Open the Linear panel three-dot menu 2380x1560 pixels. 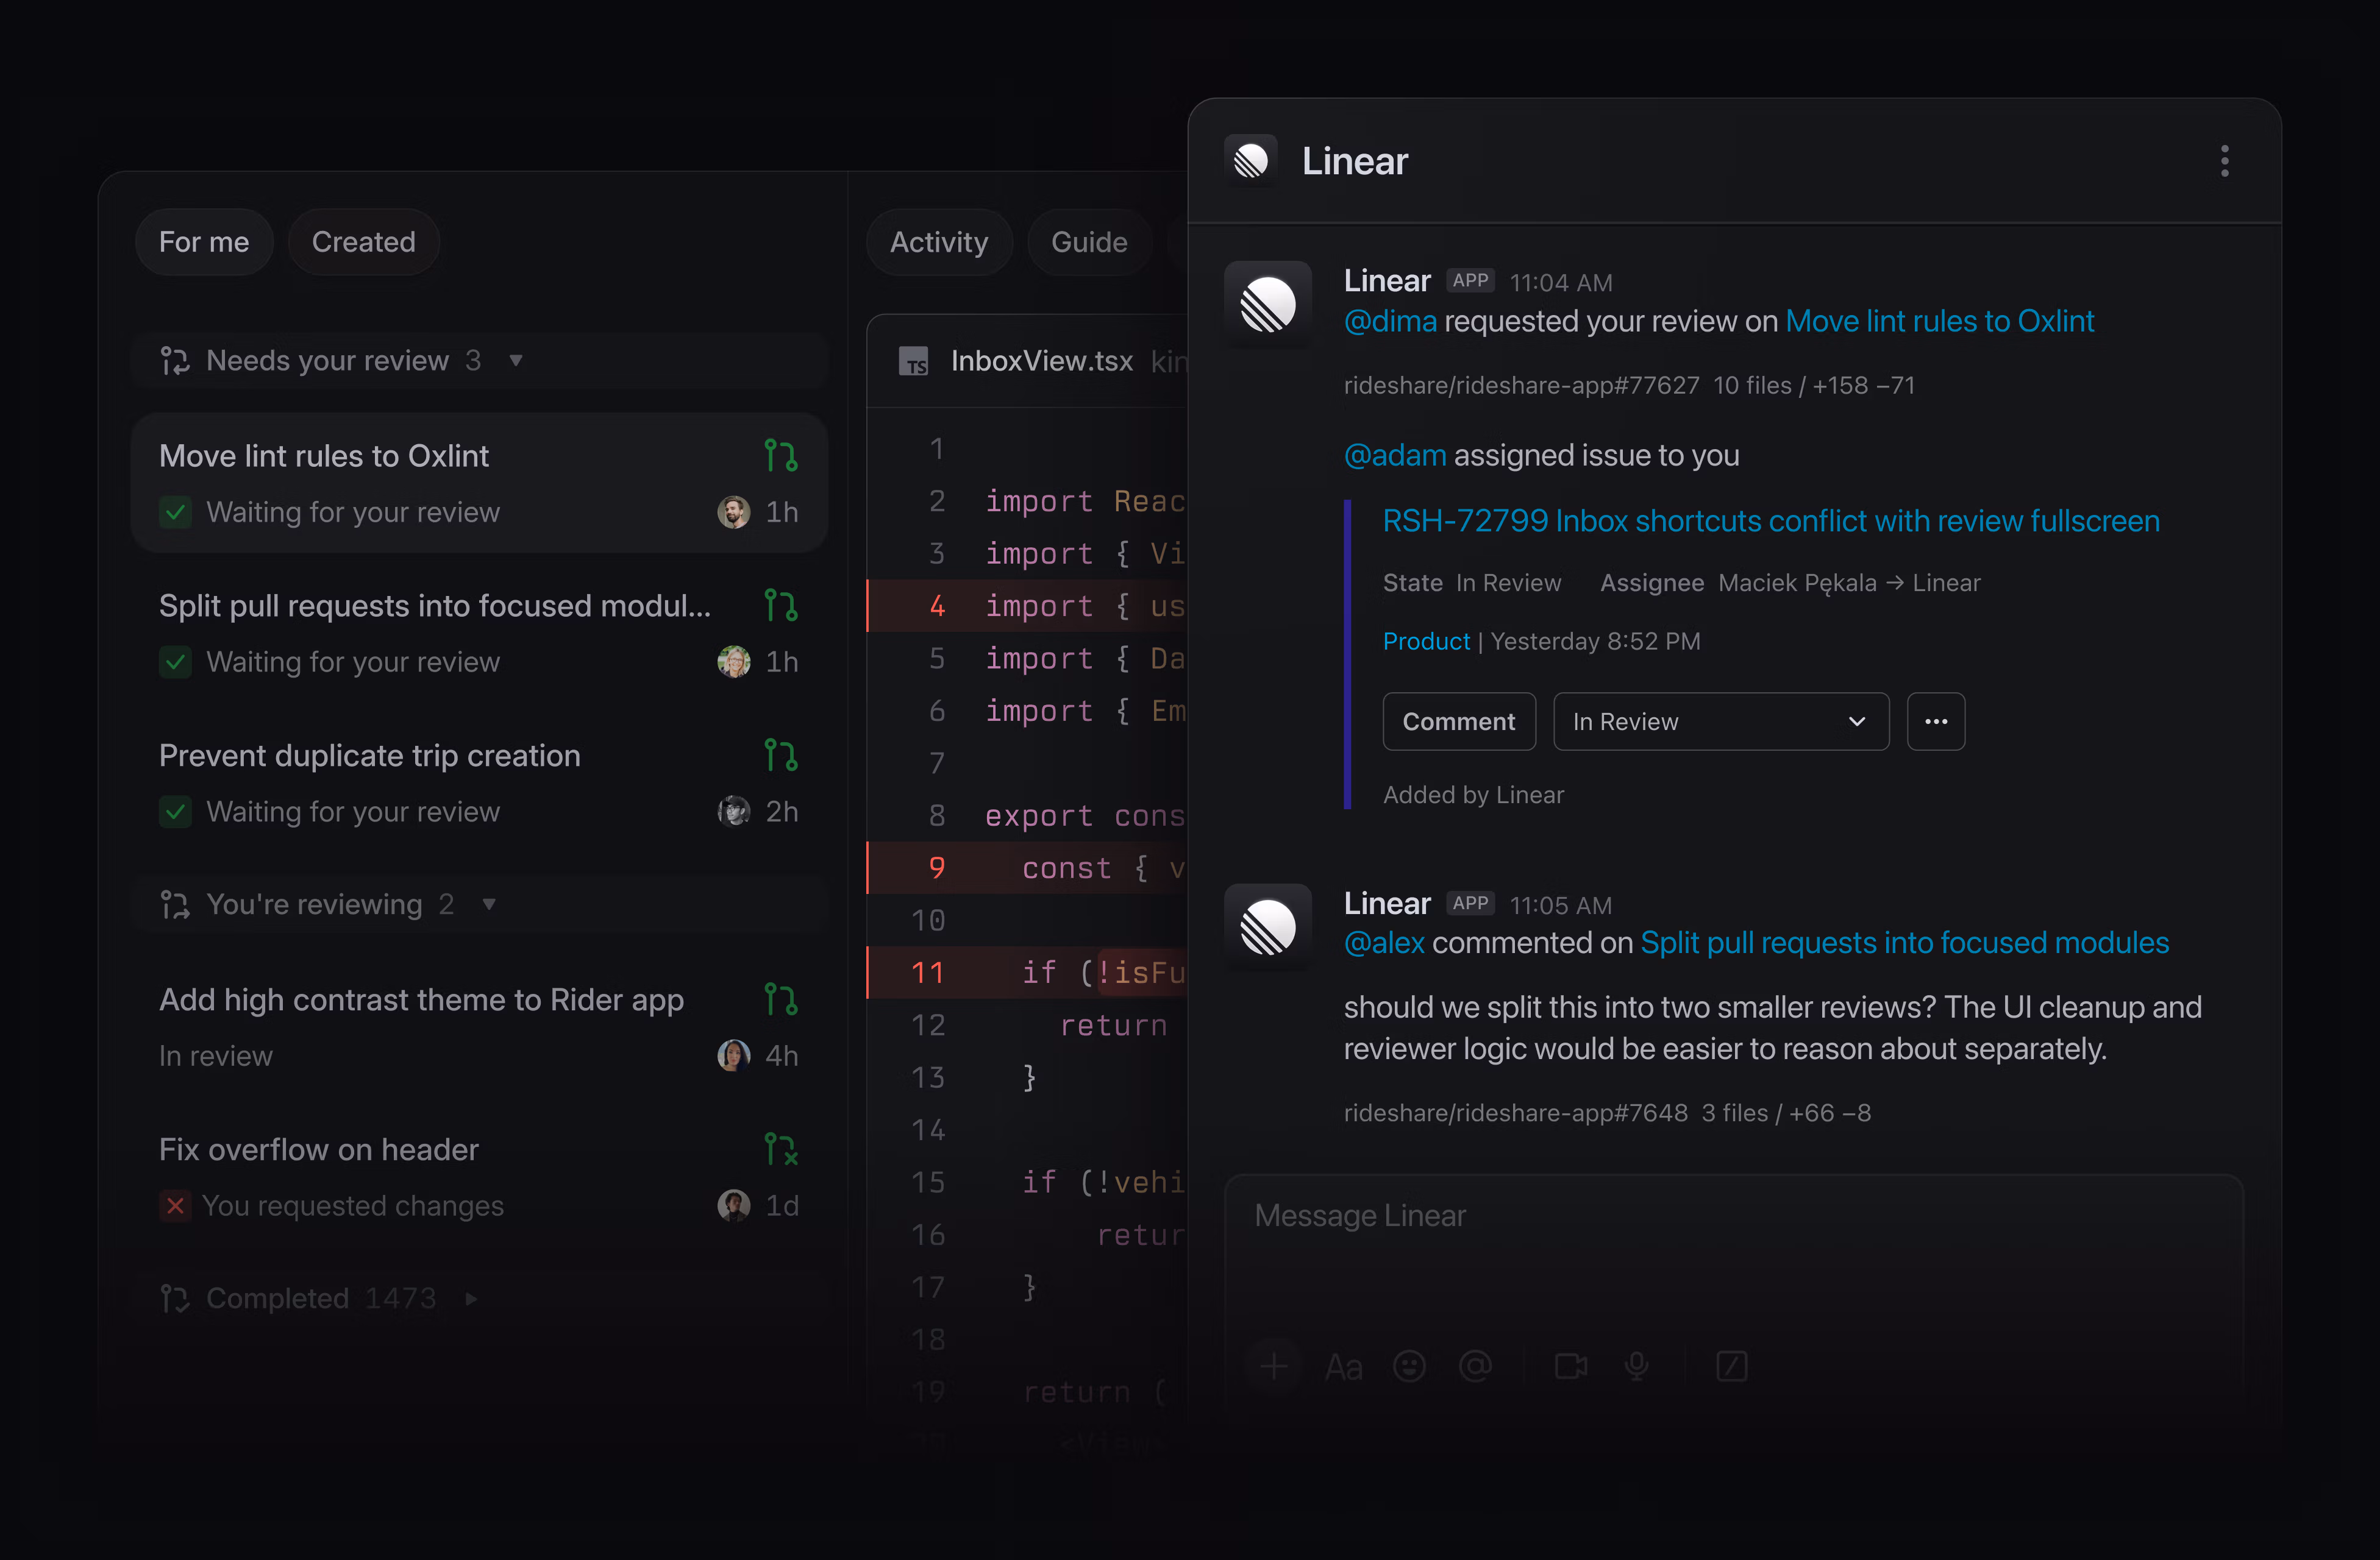[x=2224, y=161]
